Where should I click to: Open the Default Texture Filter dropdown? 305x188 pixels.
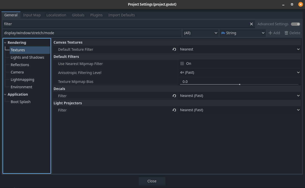pos(240,49)
